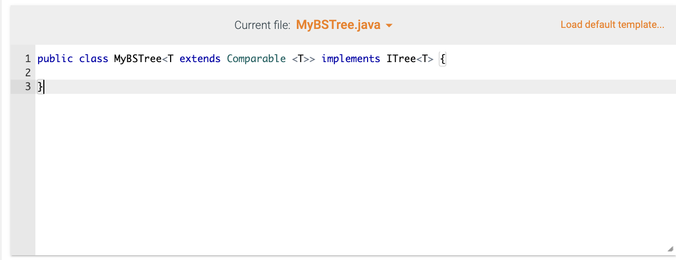Click the MyBSTree class name in code
Screen dimensions: 676x260
tap(138, 59)
